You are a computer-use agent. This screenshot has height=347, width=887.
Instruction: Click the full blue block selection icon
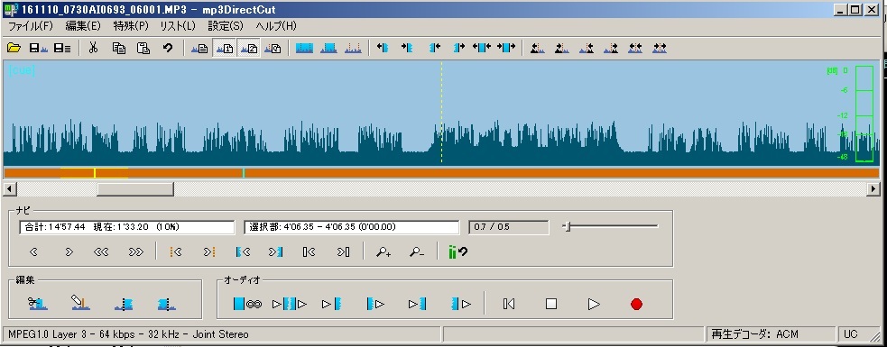point(304,48)
